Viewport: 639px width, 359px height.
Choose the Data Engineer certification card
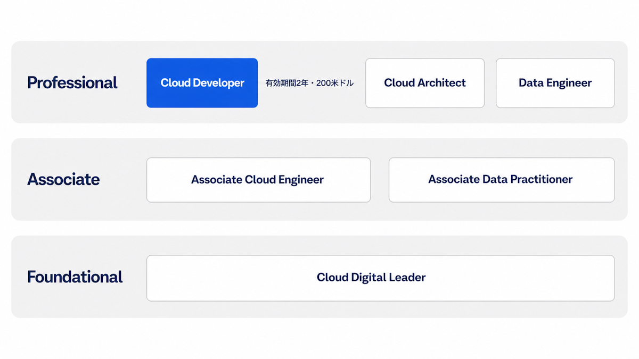click(x=555, y=83)
